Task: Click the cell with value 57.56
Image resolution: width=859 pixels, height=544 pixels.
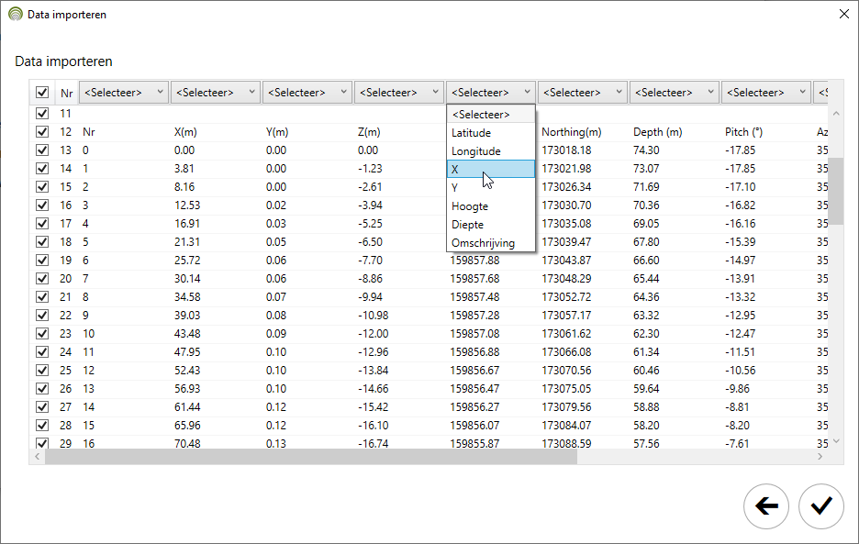Action: [x=646, y=443]
